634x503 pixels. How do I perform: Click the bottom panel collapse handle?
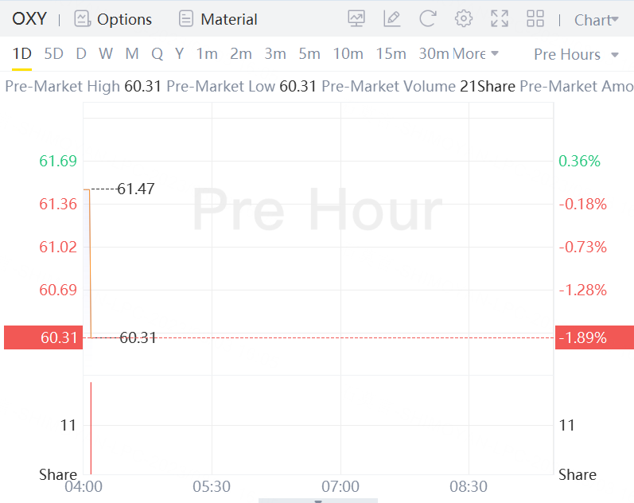click(318, 501)
